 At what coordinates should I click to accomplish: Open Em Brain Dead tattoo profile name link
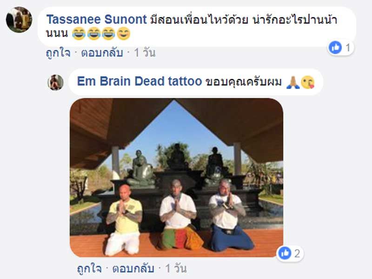coord(139,81)
